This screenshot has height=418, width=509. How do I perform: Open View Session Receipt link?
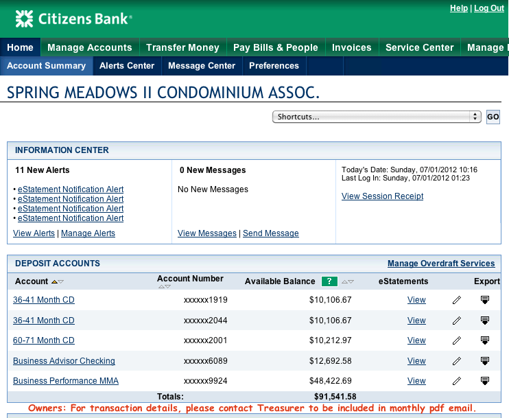382,196
